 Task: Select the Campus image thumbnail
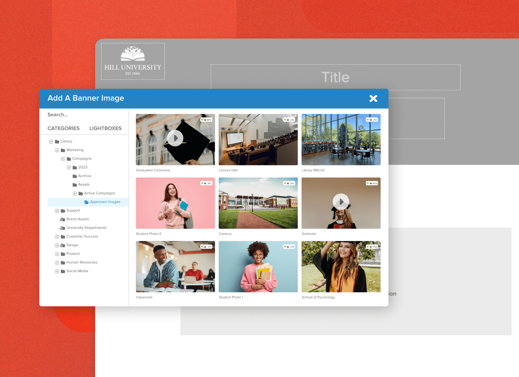(x=258, y=203)
